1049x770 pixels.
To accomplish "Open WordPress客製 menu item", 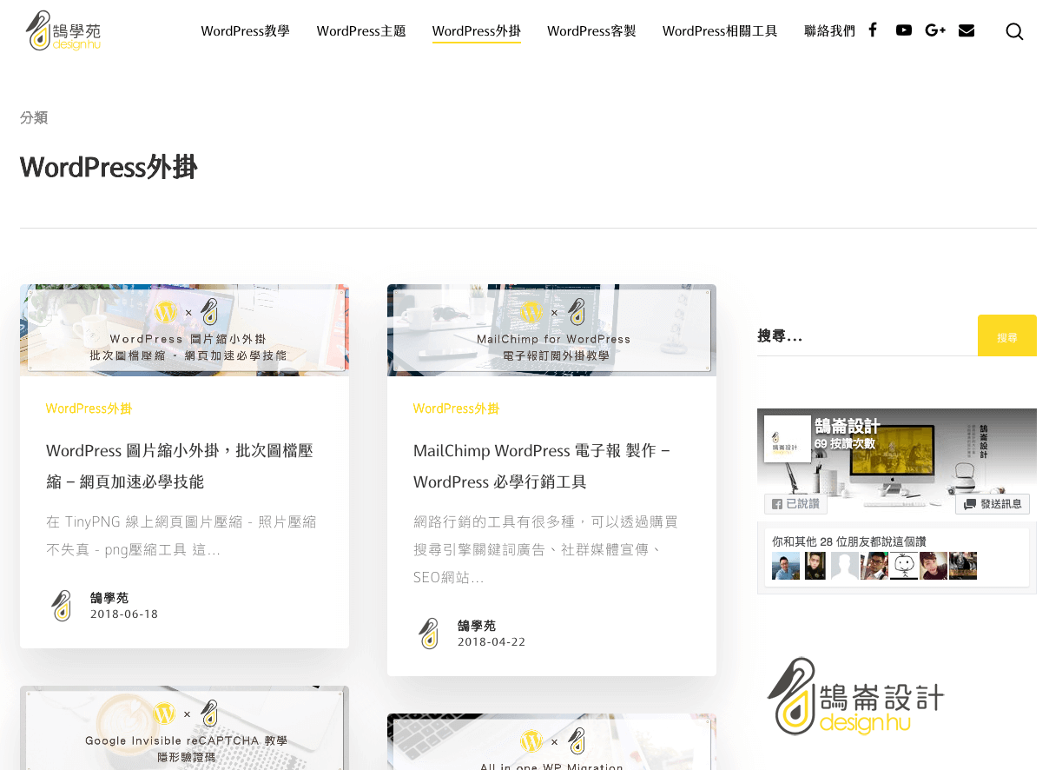I will click(x=591, y=31).
